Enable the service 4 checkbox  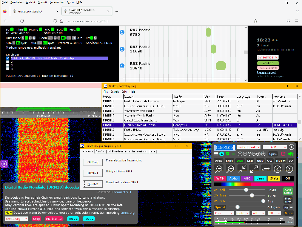pos(8,69)
